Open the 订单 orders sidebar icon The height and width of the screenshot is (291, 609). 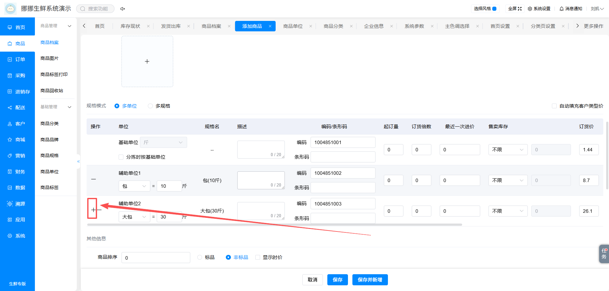10,60
